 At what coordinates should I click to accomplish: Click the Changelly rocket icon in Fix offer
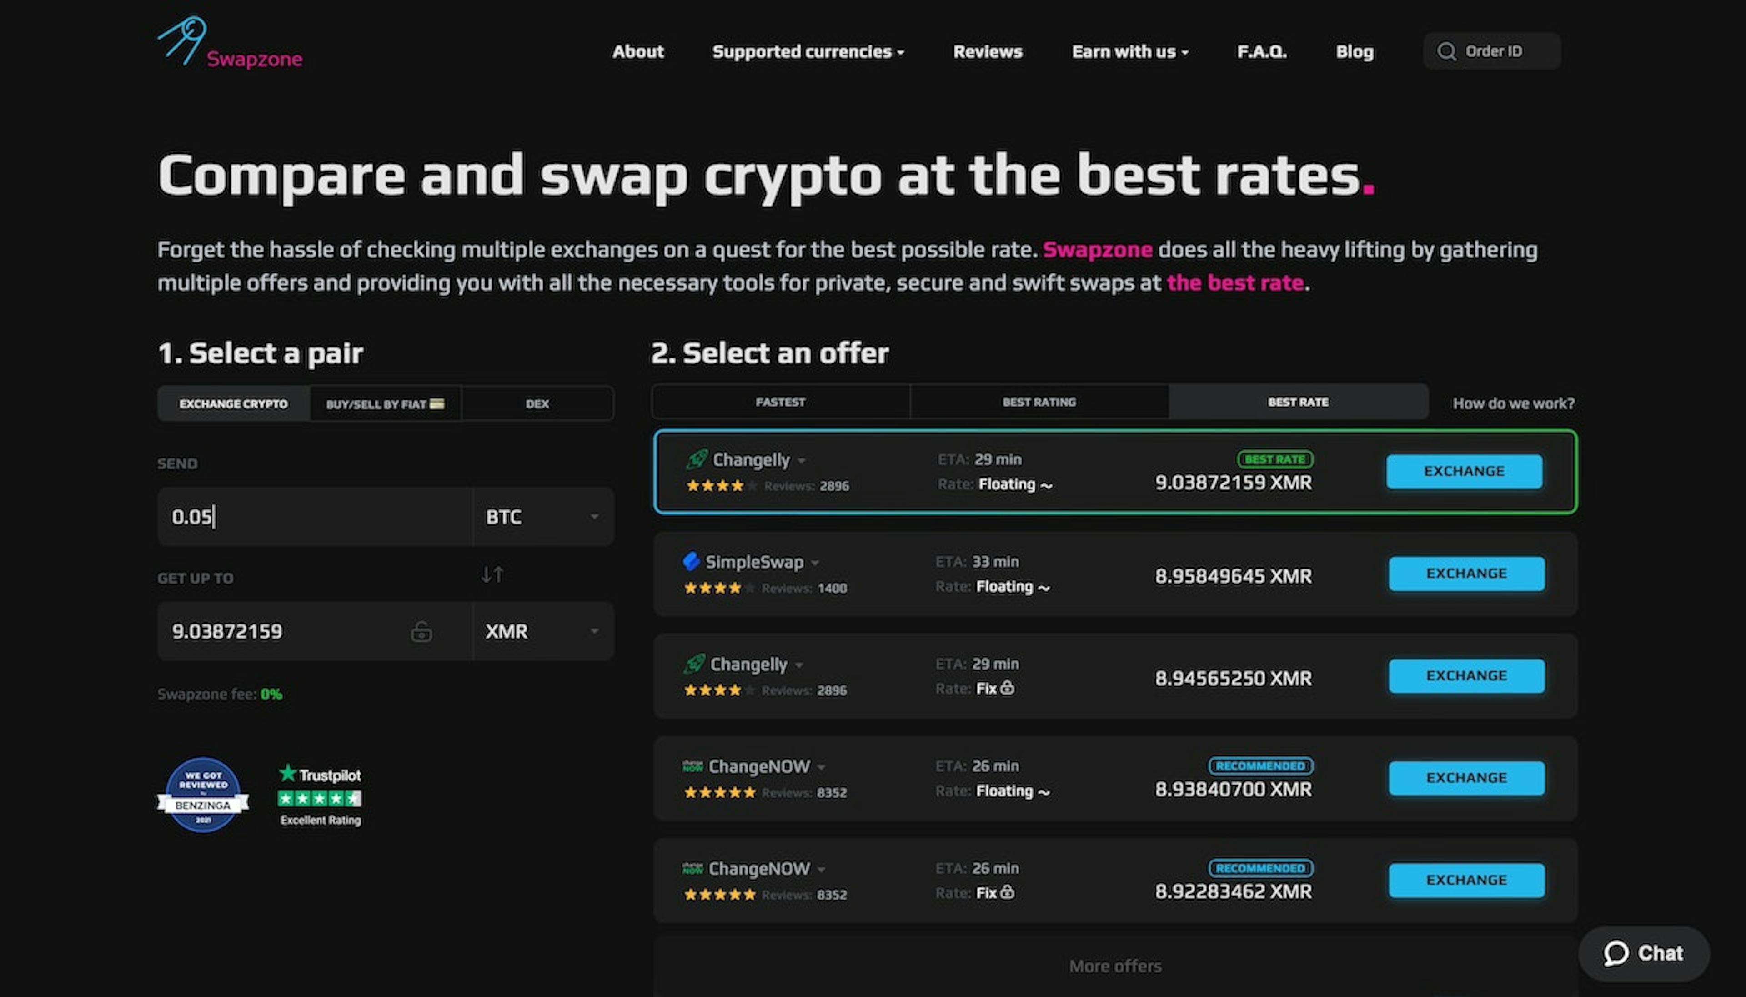[694, 664]
